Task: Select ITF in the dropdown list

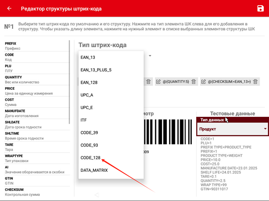Action: [84, 120]
